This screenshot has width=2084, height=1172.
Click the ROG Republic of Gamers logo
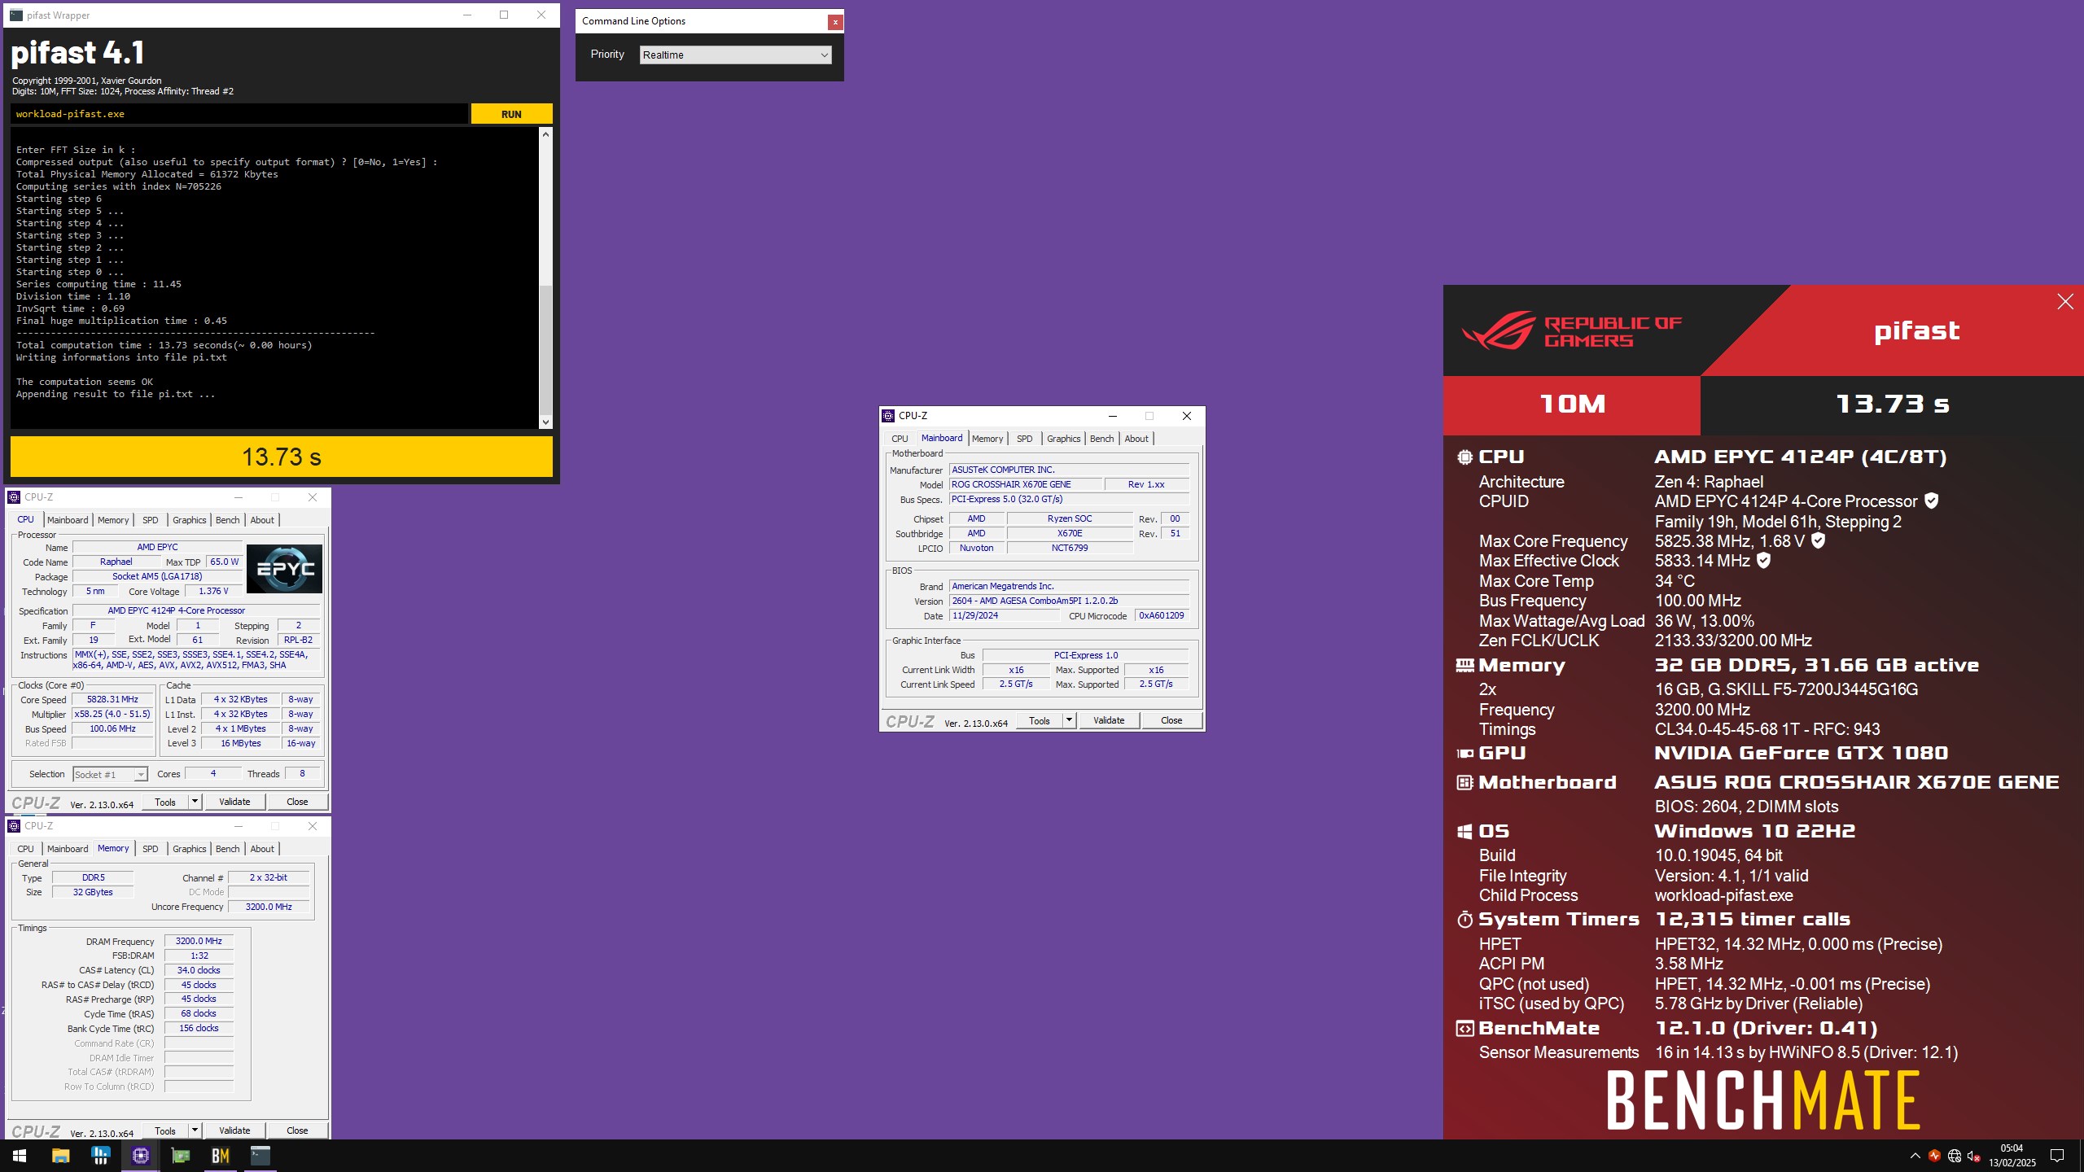1571,331
